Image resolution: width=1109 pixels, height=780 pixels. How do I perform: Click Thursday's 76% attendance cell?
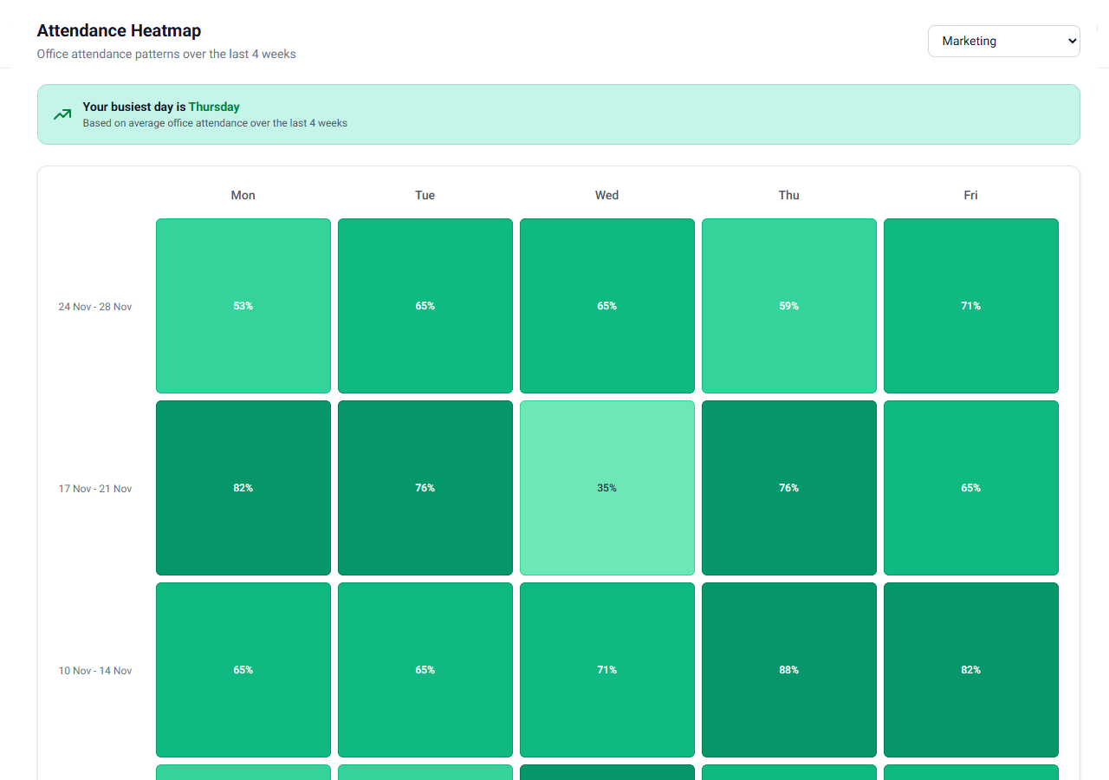(x=788, y=488)
